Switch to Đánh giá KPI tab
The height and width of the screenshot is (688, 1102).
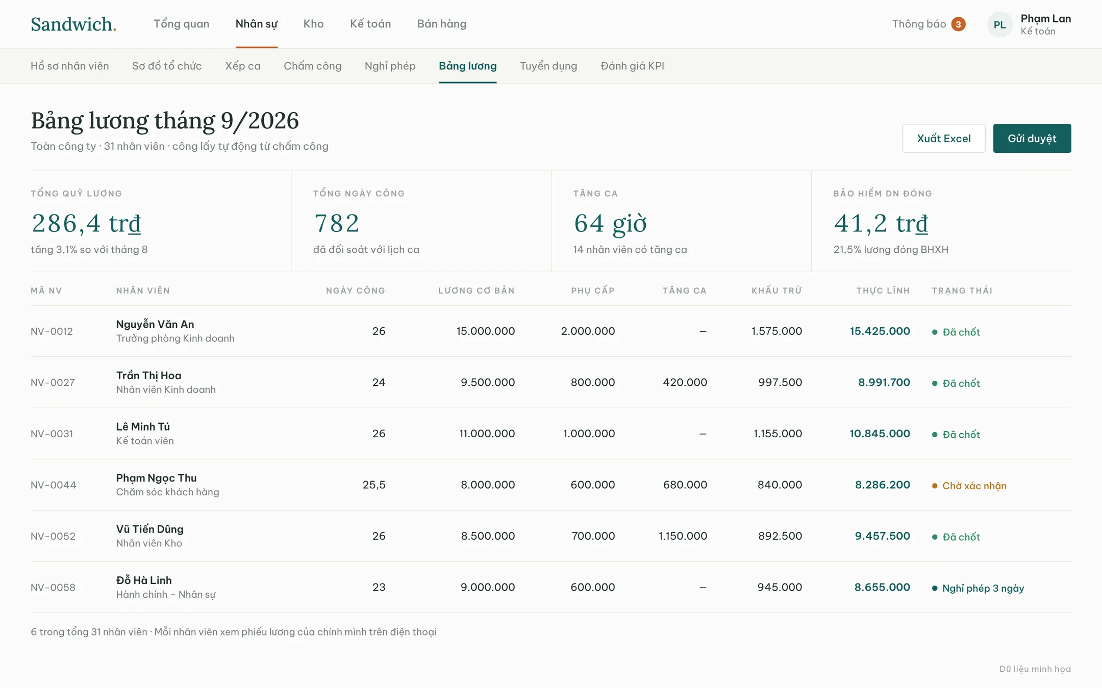pos(632,66)
